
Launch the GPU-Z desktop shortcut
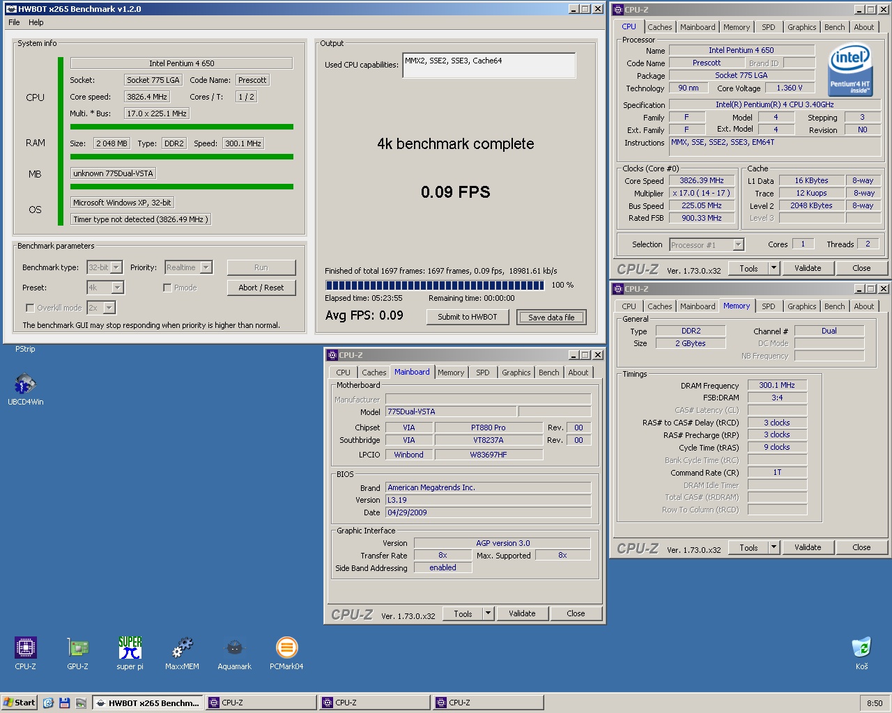[x=77, y=653]
